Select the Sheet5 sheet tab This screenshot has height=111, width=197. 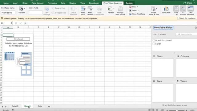[27, 106]
